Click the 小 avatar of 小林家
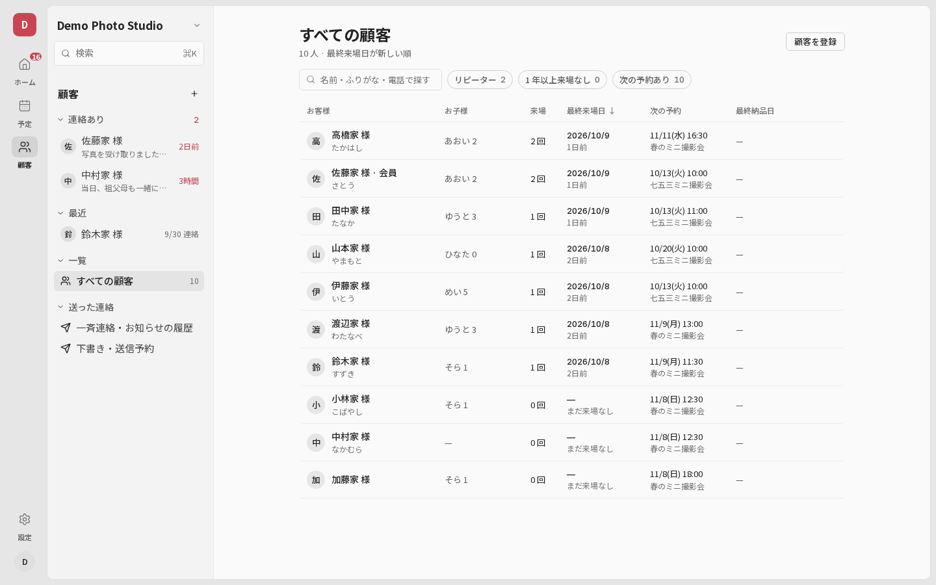This screenshot has height=585, width=936. (x=316, y=405)
